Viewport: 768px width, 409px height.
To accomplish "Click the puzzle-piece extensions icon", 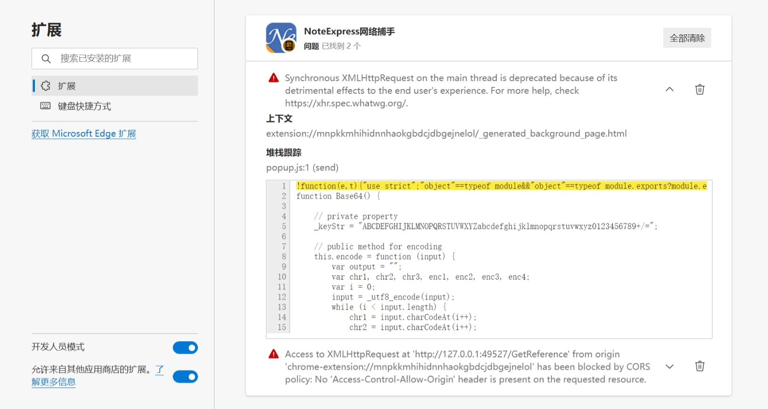I will [x=46, y=86].
